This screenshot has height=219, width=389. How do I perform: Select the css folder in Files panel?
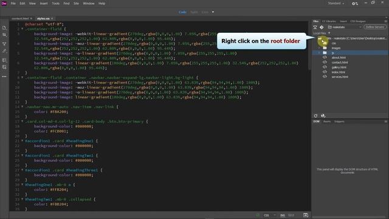[334, 43]
